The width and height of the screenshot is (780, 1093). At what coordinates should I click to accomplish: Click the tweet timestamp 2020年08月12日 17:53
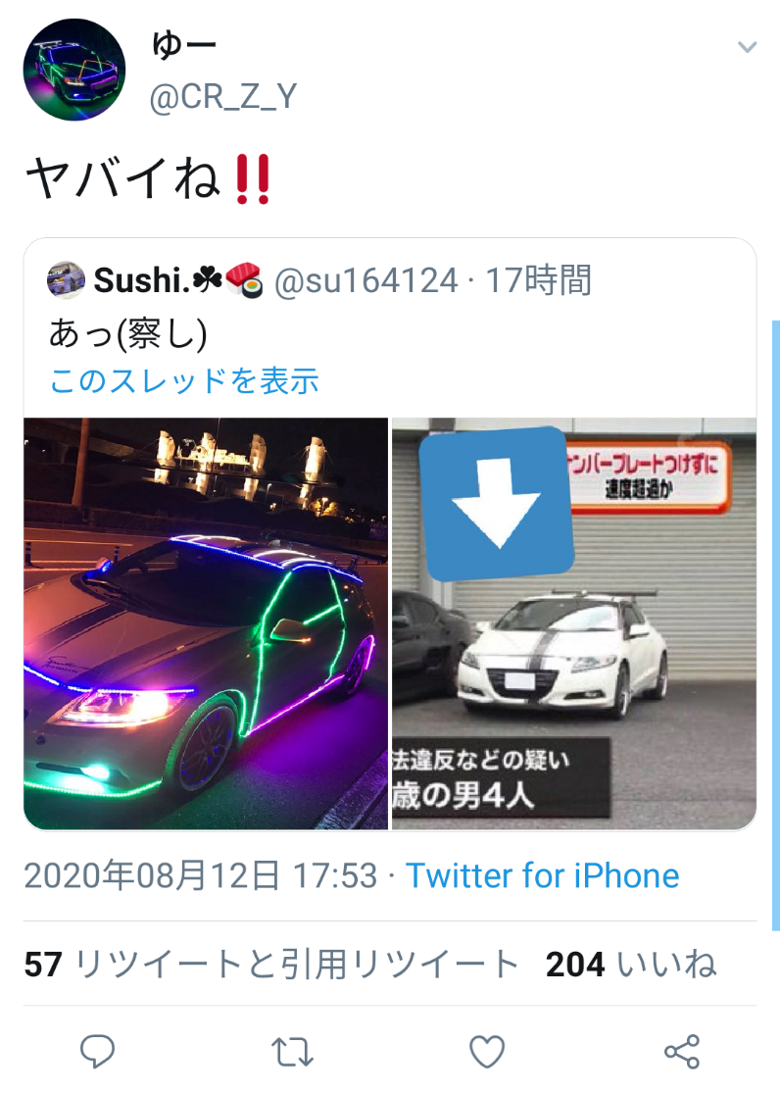coord(201,875)
